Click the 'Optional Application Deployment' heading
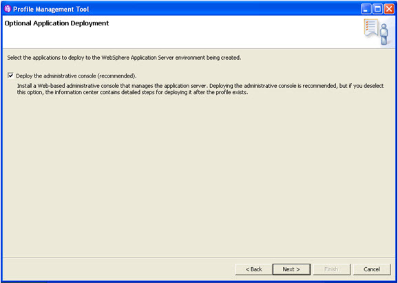Screen dimensions: 398x283 57,23
